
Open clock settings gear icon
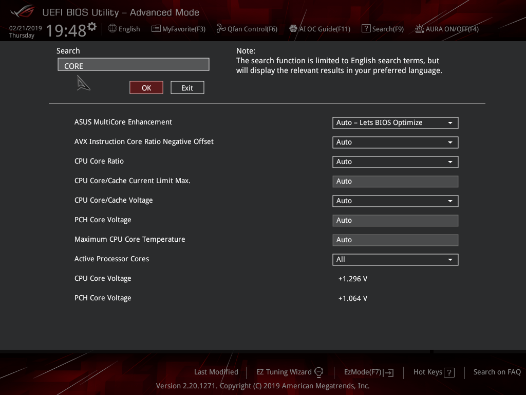[92, 26]
